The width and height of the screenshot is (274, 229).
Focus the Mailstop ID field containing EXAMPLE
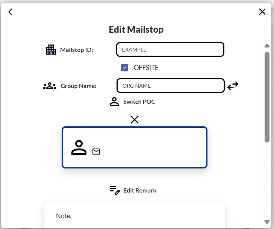pos(170,50)
